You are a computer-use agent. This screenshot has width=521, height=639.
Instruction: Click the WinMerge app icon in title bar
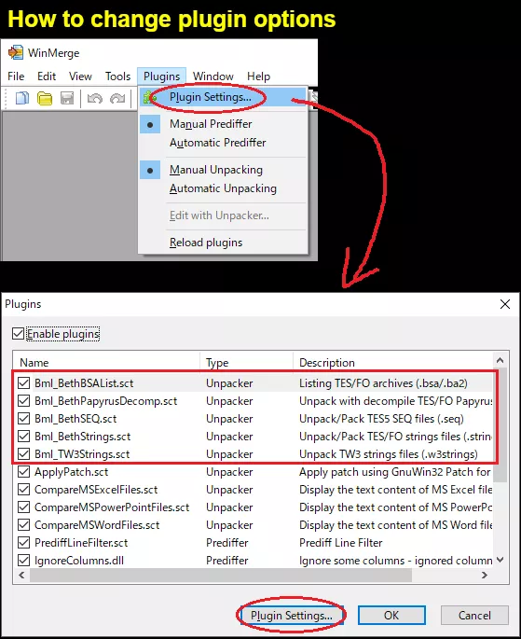point(16,52)
